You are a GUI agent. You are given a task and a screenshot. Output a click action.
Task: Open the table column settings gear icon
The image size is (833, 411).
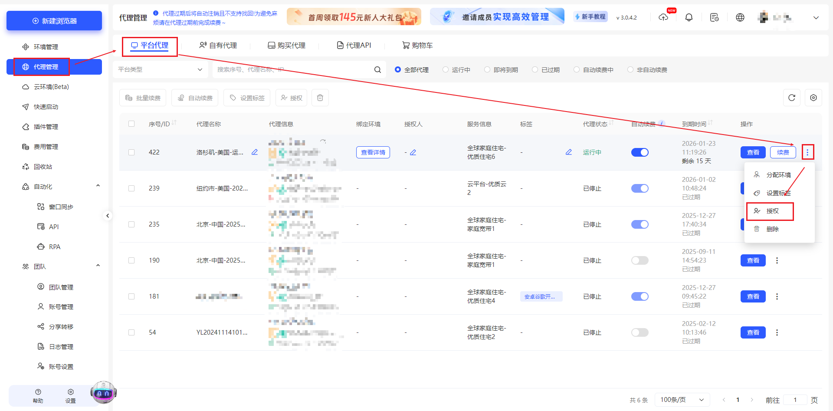pos(813,98)
